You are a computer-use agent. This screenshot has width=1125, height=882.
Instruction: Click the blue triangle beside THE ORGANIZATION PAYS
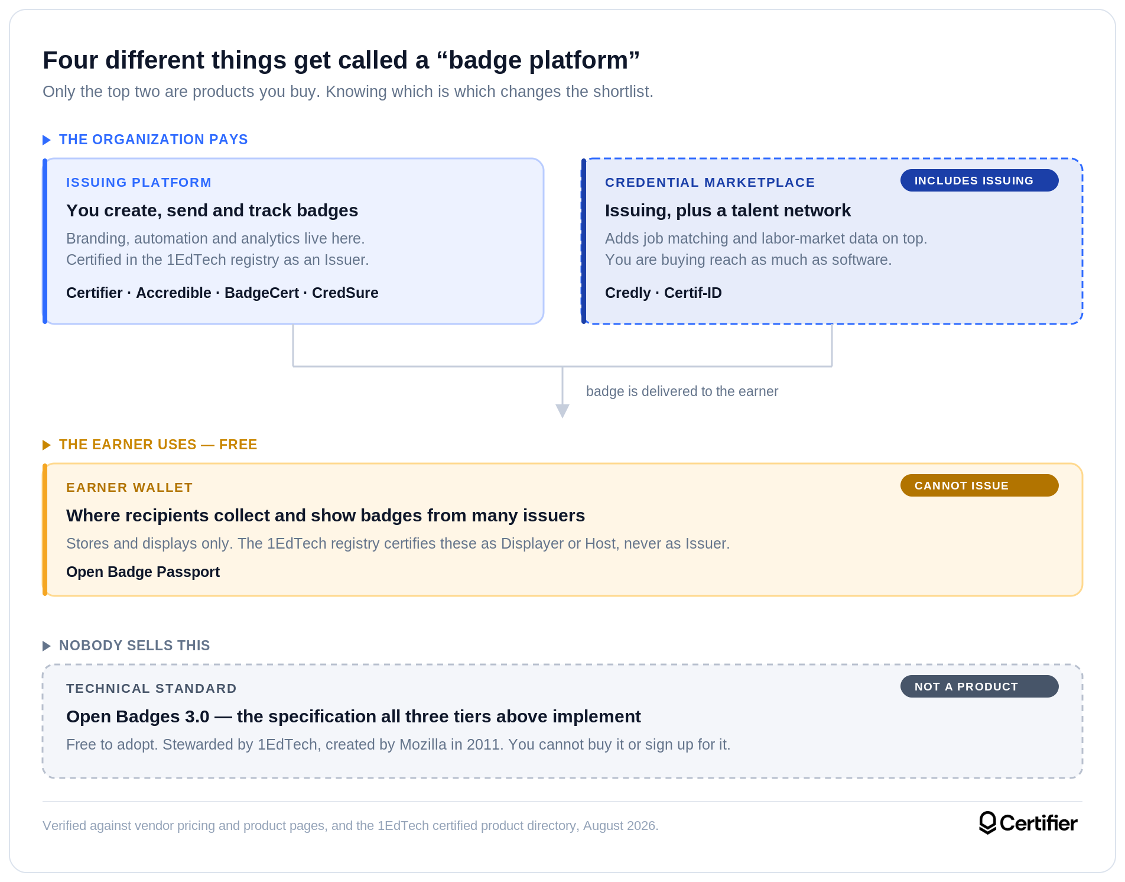[x=47, y=140]
